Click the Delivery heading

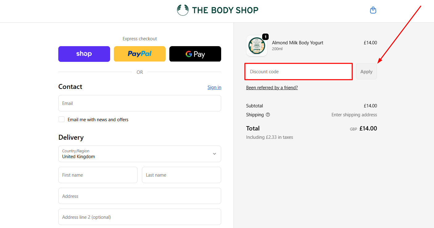(71, 137)
